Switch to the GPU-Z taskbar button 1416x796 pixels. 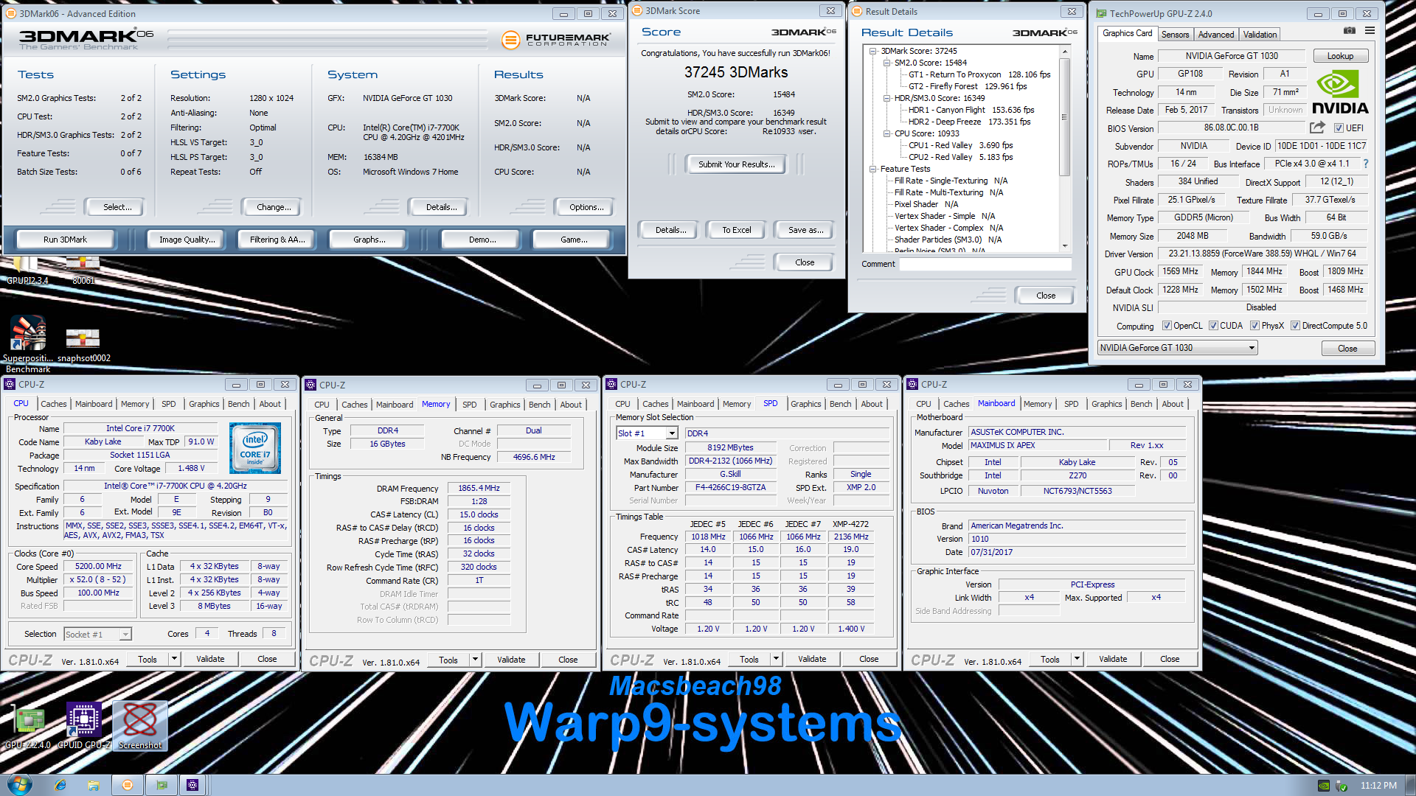tap(162, 785)
